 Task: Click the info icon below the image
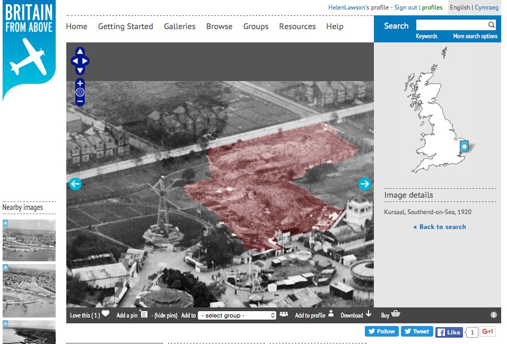(x=494, y=315)
